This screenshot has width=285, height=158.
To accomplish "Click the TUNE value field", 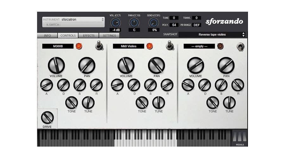I will pos(174,18).
